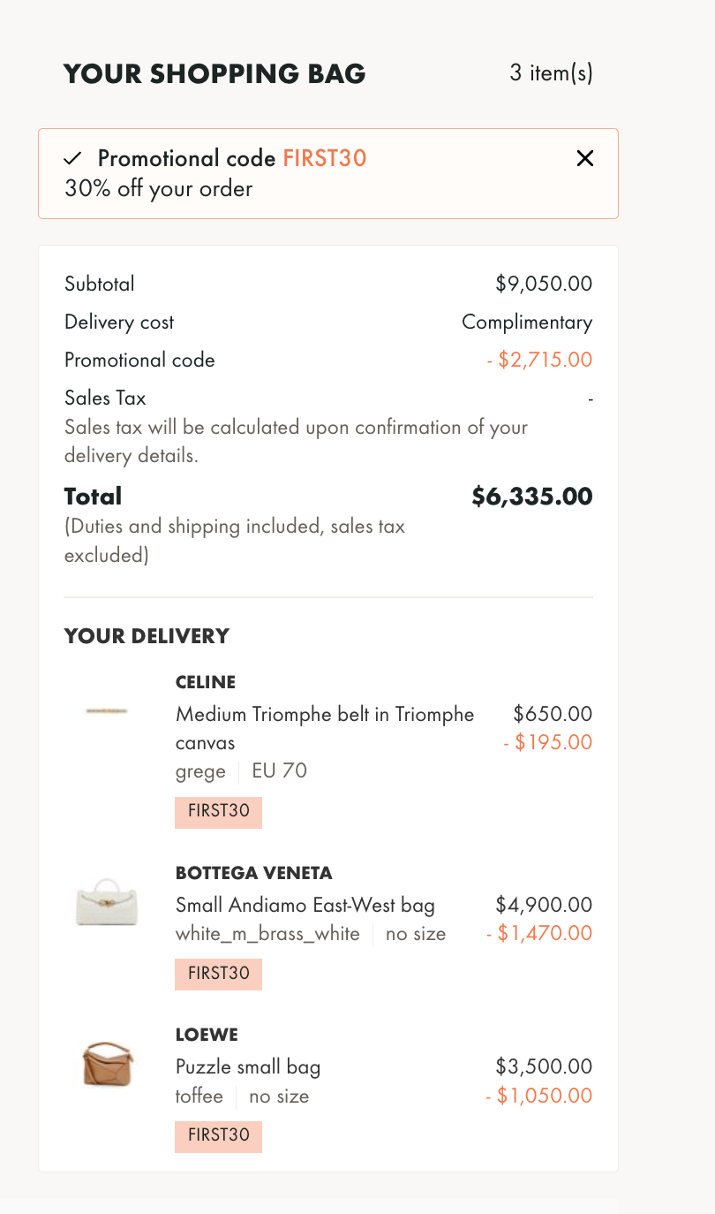Viewport: 715px width, 1214px height.
Task: Click the Total amount $6,335.00
Action: [531, 497]
